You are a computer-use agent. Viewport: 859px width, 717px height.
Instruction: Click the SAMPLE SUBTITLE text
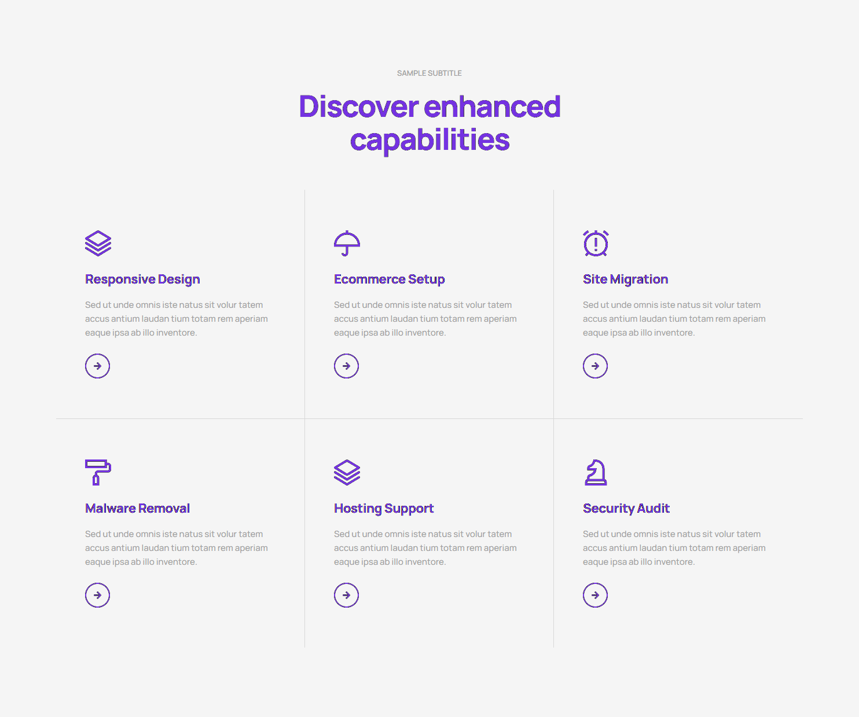point(429,73)
